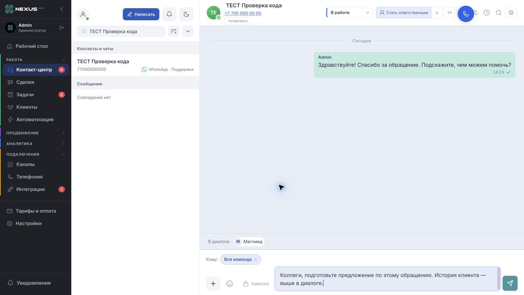Click the plus attachment button
Screen dimensions: 524x295
(213, 284)
